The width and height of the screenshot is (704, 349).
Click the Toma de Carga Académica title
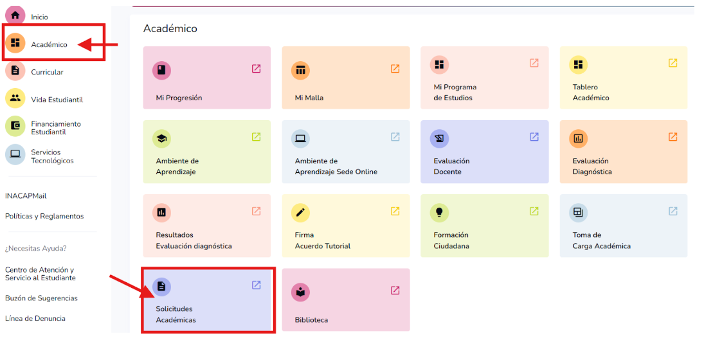pyautogui.click(x=602, y=240)
